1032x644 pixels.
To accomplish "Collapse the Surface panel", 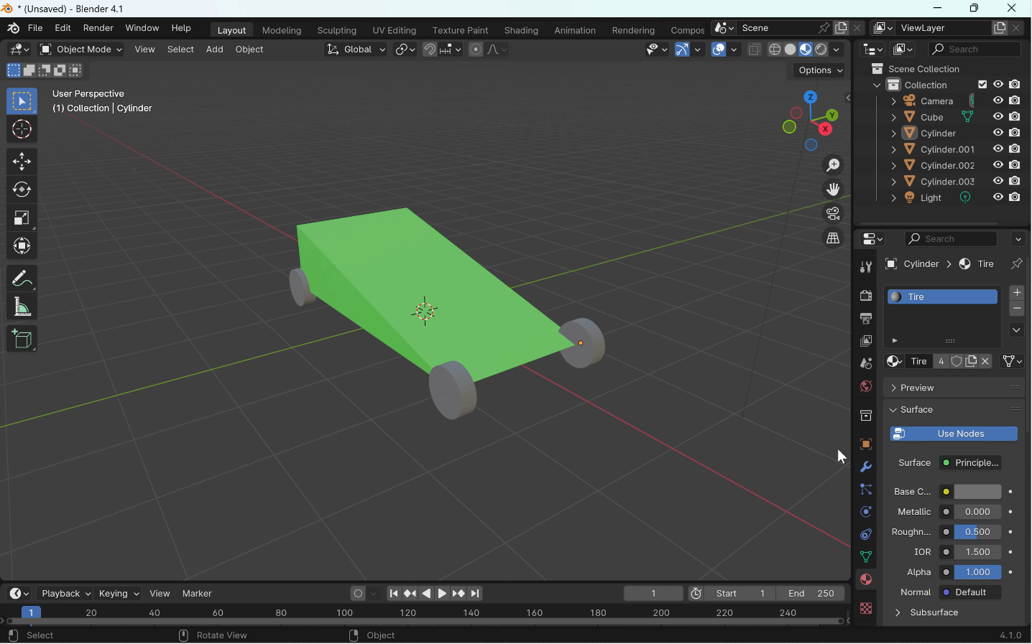I will coord(954,410).
